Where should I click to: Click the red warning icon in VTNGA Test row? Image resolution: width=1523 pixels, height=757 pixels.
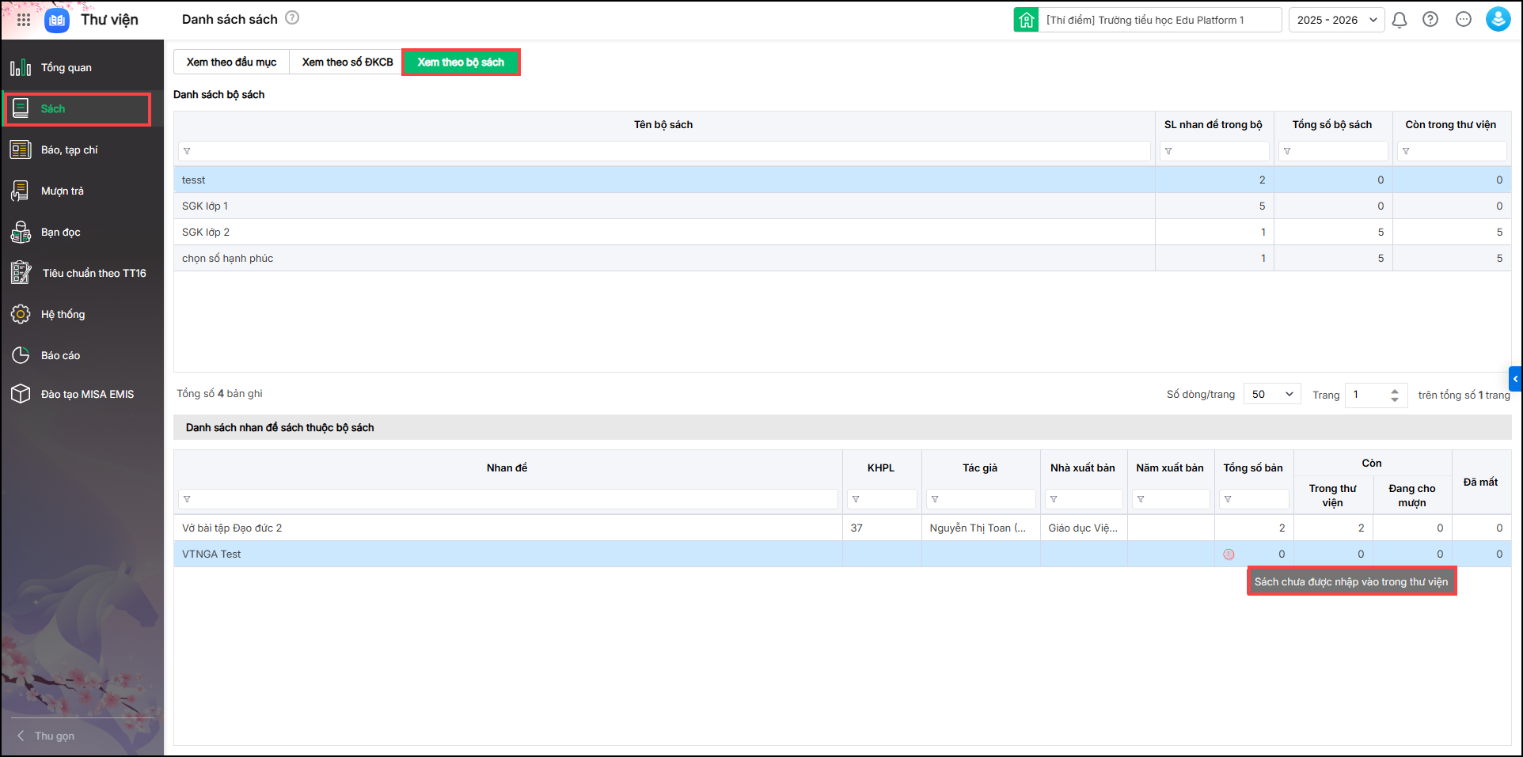click(x=1229, y=555)
